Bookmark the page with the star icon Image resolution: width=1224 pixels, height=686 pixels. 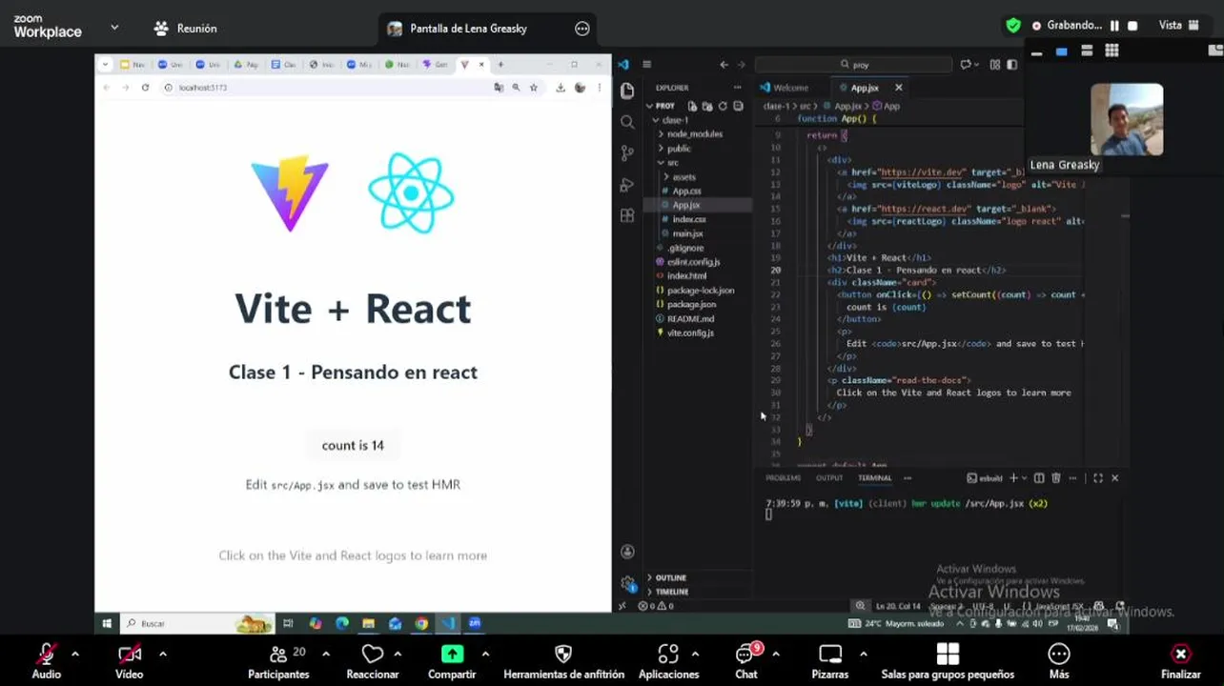(x=534, y=88)
